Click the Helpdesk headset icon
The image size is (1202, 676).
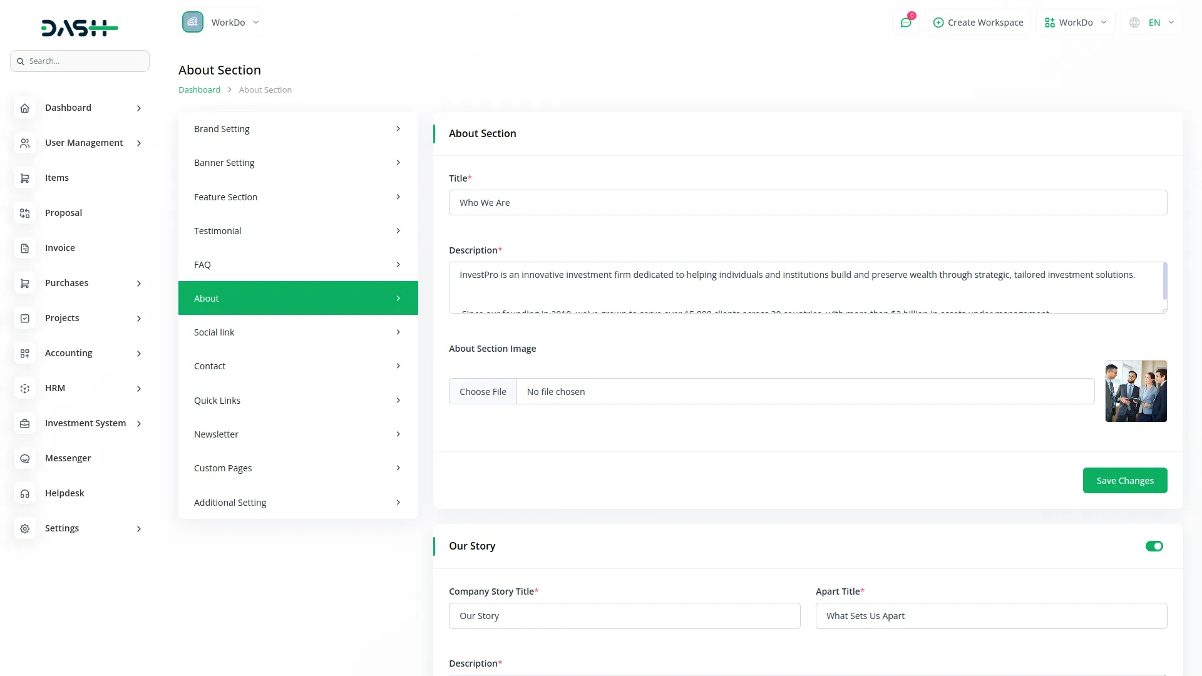[x=24, y=494]
